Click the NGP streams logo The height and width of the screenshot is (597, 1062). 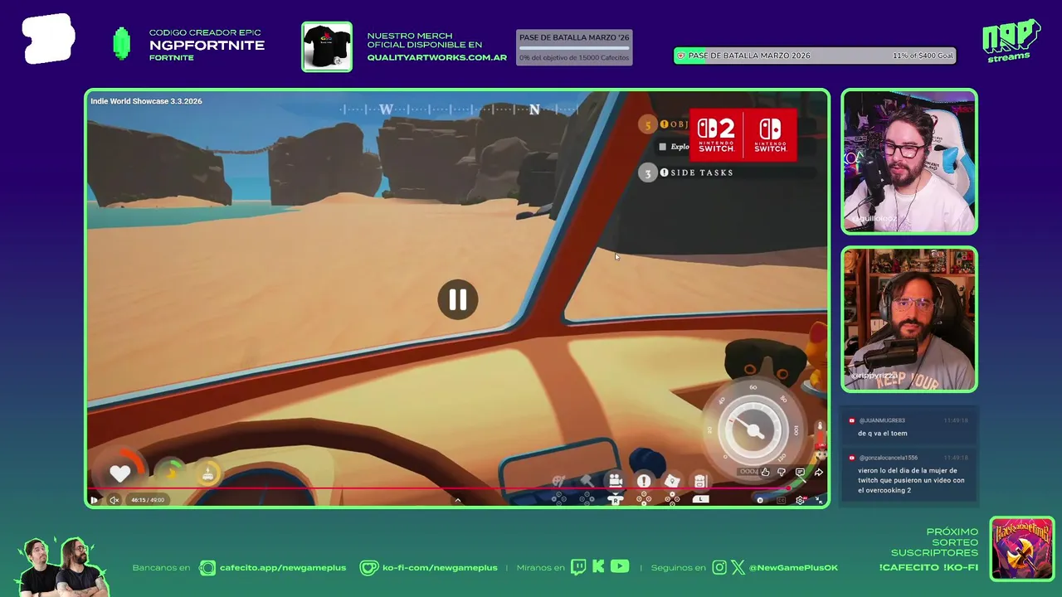[x=1011, y=40]
